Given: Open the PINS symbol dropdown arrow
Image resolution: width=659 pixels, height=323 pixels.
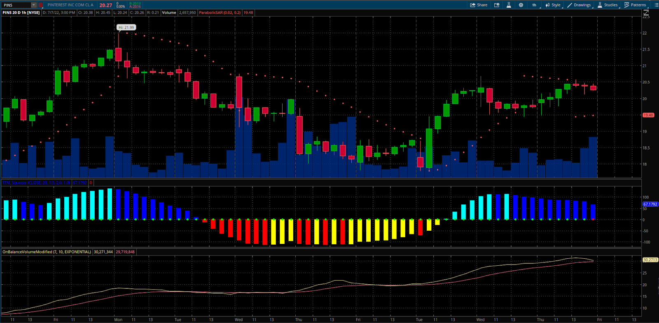Looking at the screenshot, I should tap(34, 5).
